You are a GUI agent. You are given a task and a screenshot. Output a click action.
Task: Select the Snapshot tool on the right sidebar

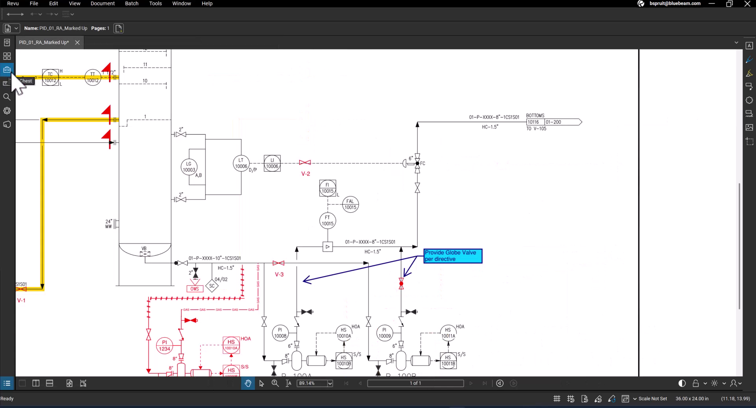coord(750,142)
